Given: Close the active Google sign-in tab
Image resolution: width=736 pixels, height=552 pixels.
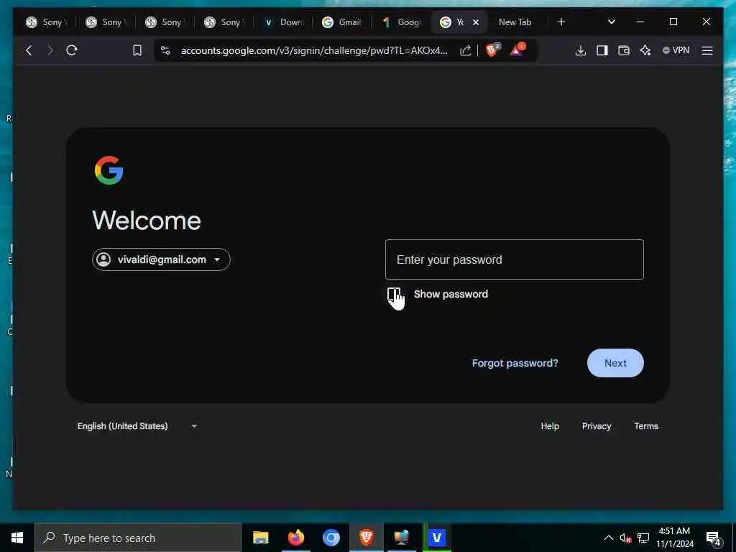Looking at the screenshot, I should [476, 22].
